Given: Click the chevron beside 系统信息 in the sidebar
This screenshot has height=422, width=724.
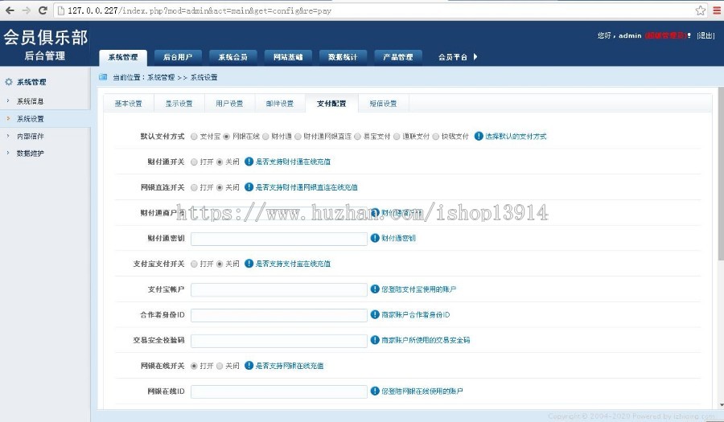Looking at the screenshot, I should point(8,100).
